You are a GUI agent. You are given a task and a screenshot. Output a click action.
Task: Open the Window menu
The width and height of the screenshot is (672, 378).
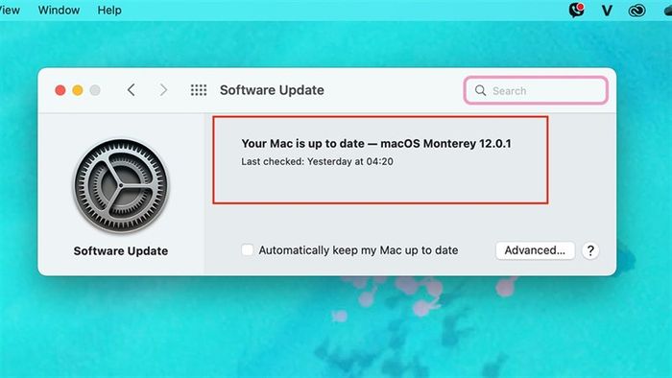[59, 10]
